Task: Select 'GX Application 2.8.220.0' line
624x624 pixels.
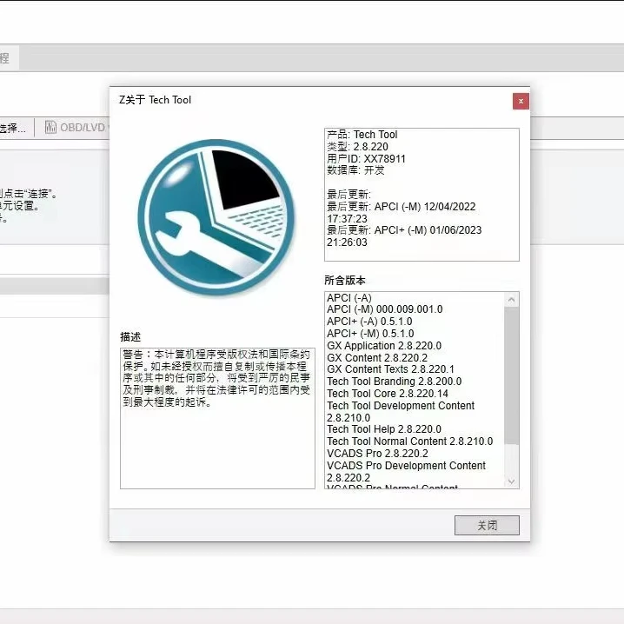Action: 384,345
